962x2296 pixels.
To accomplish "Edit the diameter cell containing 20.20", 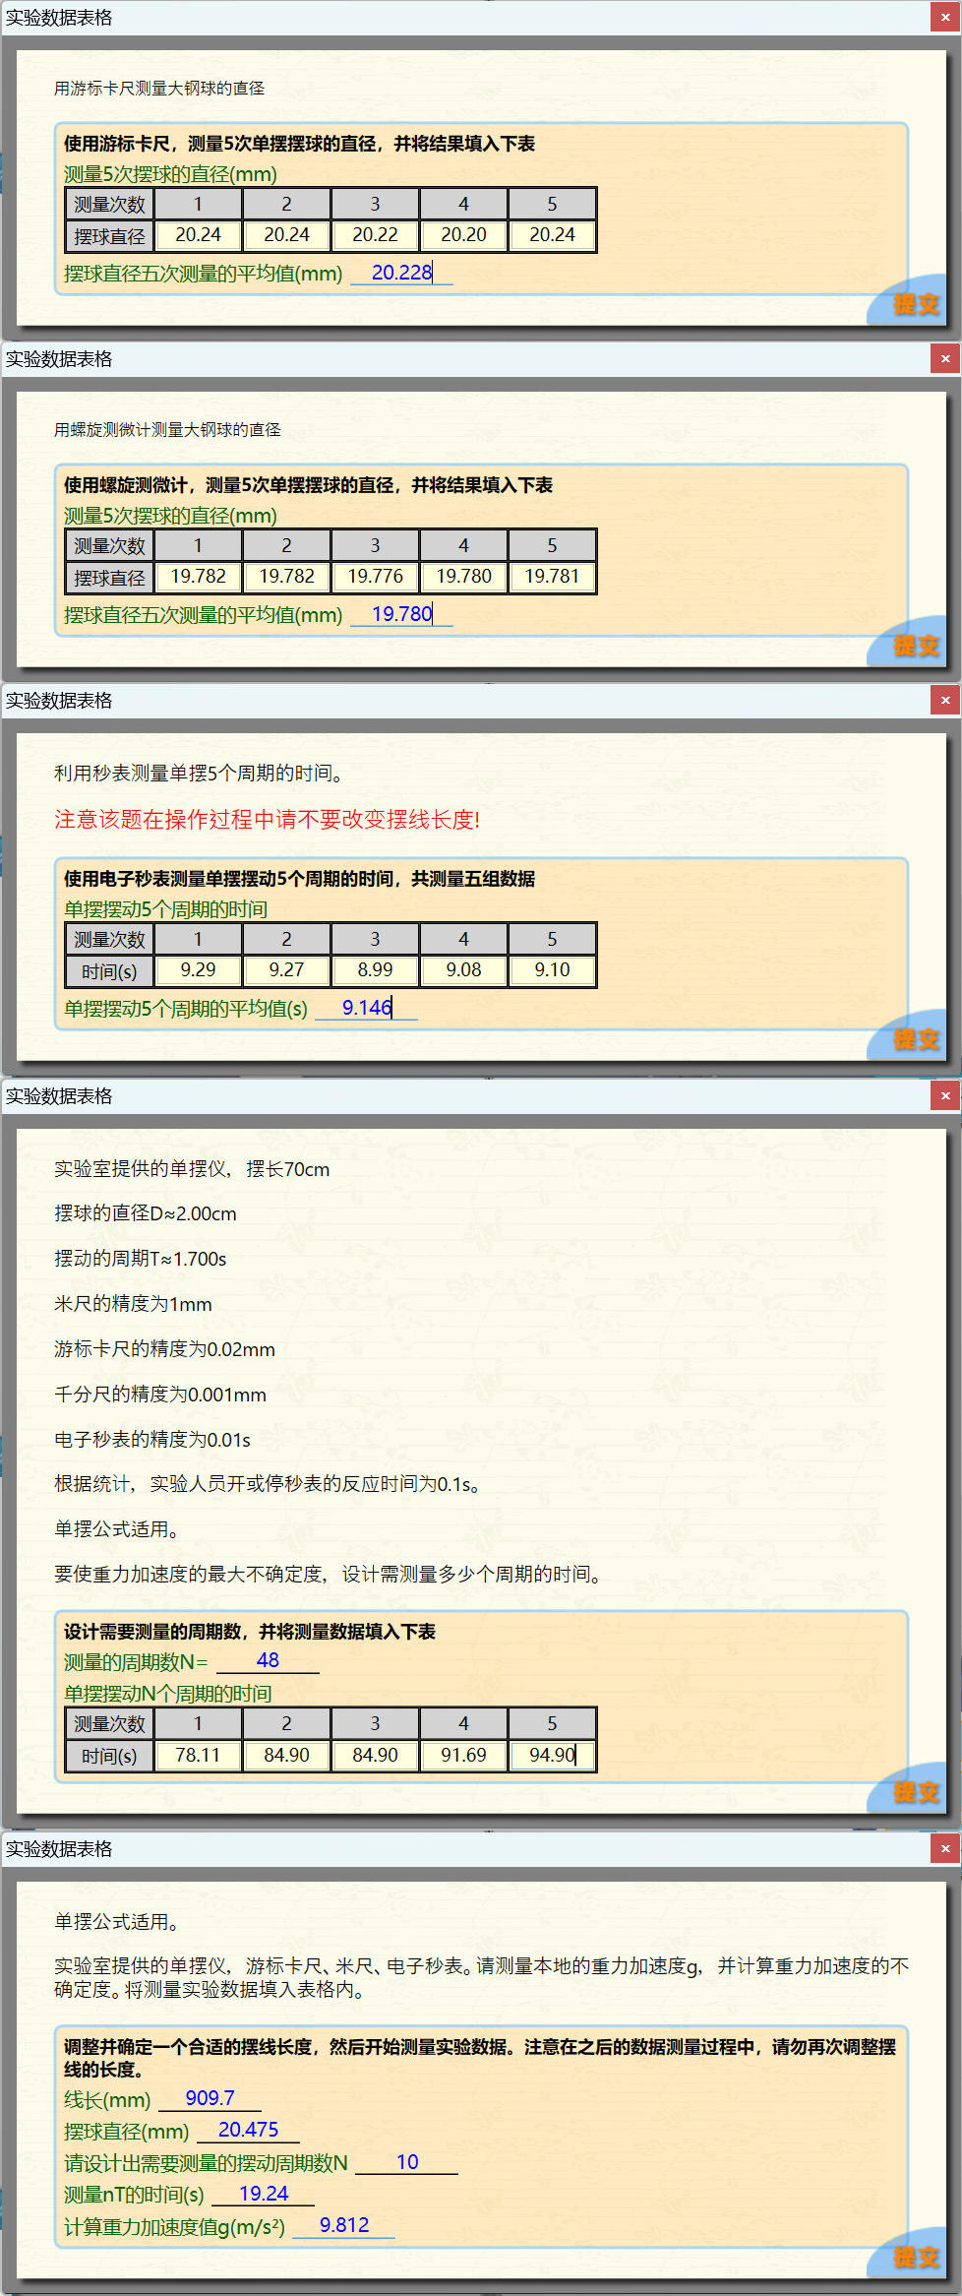I will pos(463,235).
